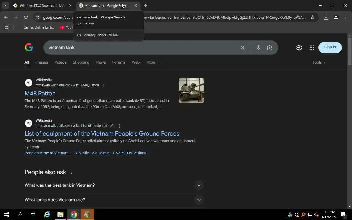This screenshot has height=220, width=352.
Task: Open more options for List of equipment result
Action: (x=119, y=126)
